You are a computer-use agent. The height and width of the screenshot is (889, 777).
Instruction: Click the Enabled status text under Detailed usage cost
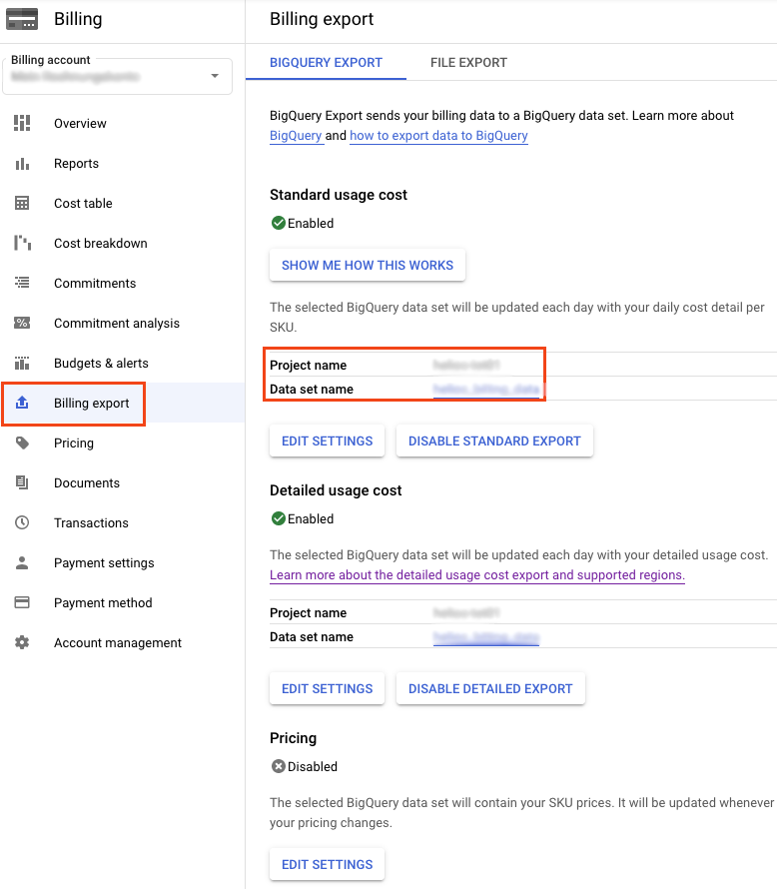pyautogui.click(x=311, y=518)
